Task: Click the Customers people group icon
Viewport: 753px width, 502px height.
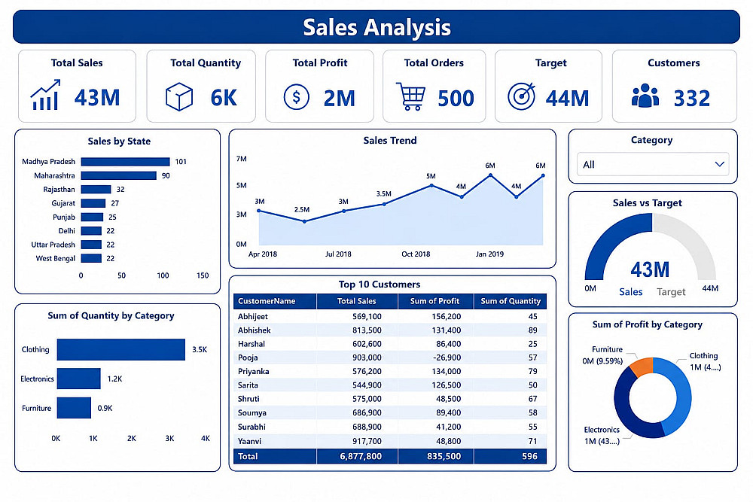Action: click(645, 96)
